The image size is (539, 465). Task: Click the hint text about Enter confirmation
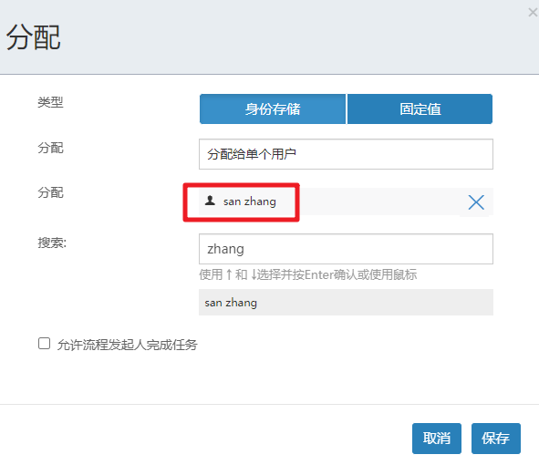pyautogui.click(x=307, y=274)
